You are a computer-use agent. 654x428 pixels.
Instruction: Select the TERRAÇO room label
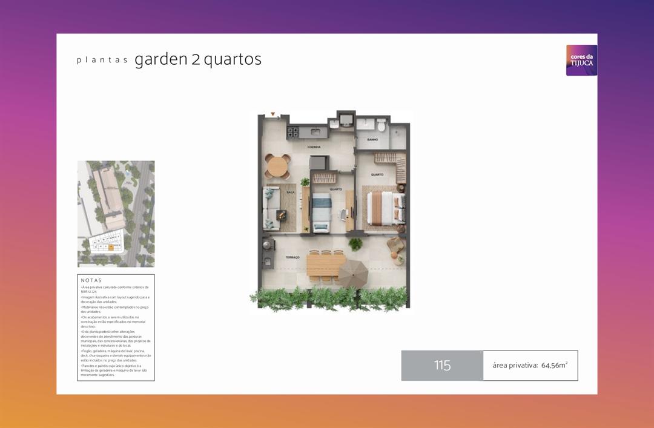coord(292,256)
